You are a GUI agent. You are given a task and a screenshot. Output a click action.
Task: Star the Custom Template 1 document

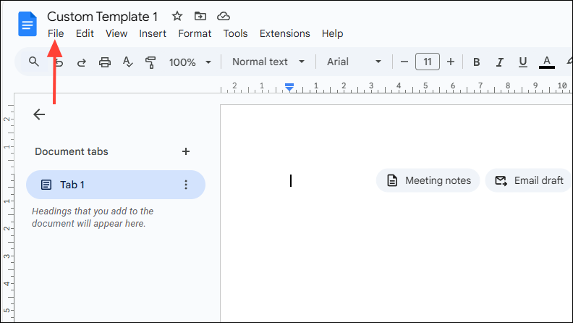[177, 16]
